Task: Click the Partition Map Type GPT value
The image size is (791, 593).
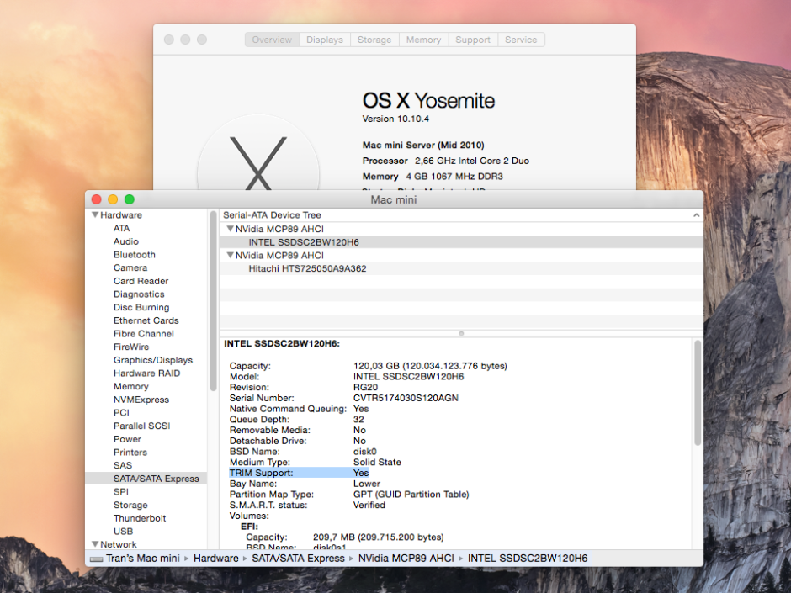Action: pyautogui.click(x=411, y=495)
